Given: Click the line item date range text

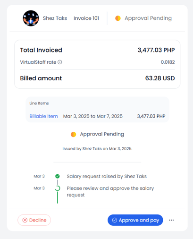Looking at the screenshot, I should [93, 116].
